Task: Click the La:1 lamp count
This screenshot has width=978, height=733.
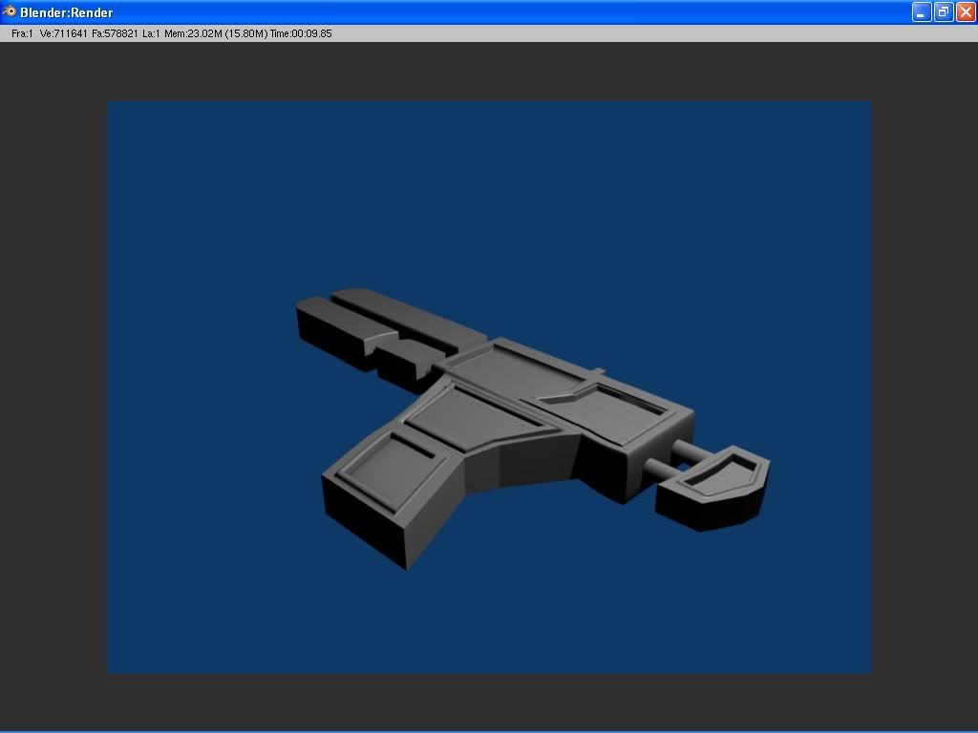Action: 151,33
